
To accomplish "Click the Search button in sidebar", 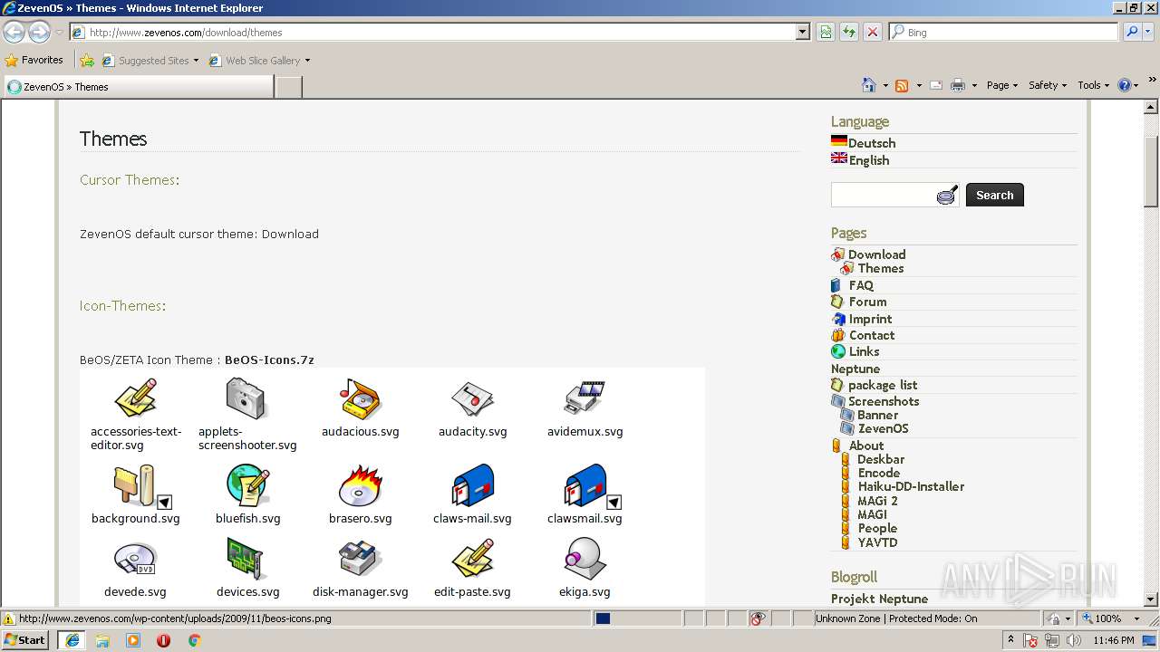I will tap(995, 195).
